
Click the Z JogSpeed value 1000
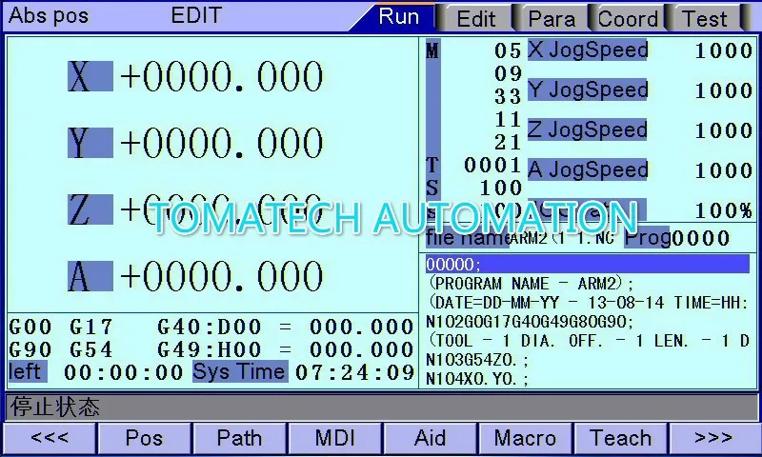click(724, 130)
